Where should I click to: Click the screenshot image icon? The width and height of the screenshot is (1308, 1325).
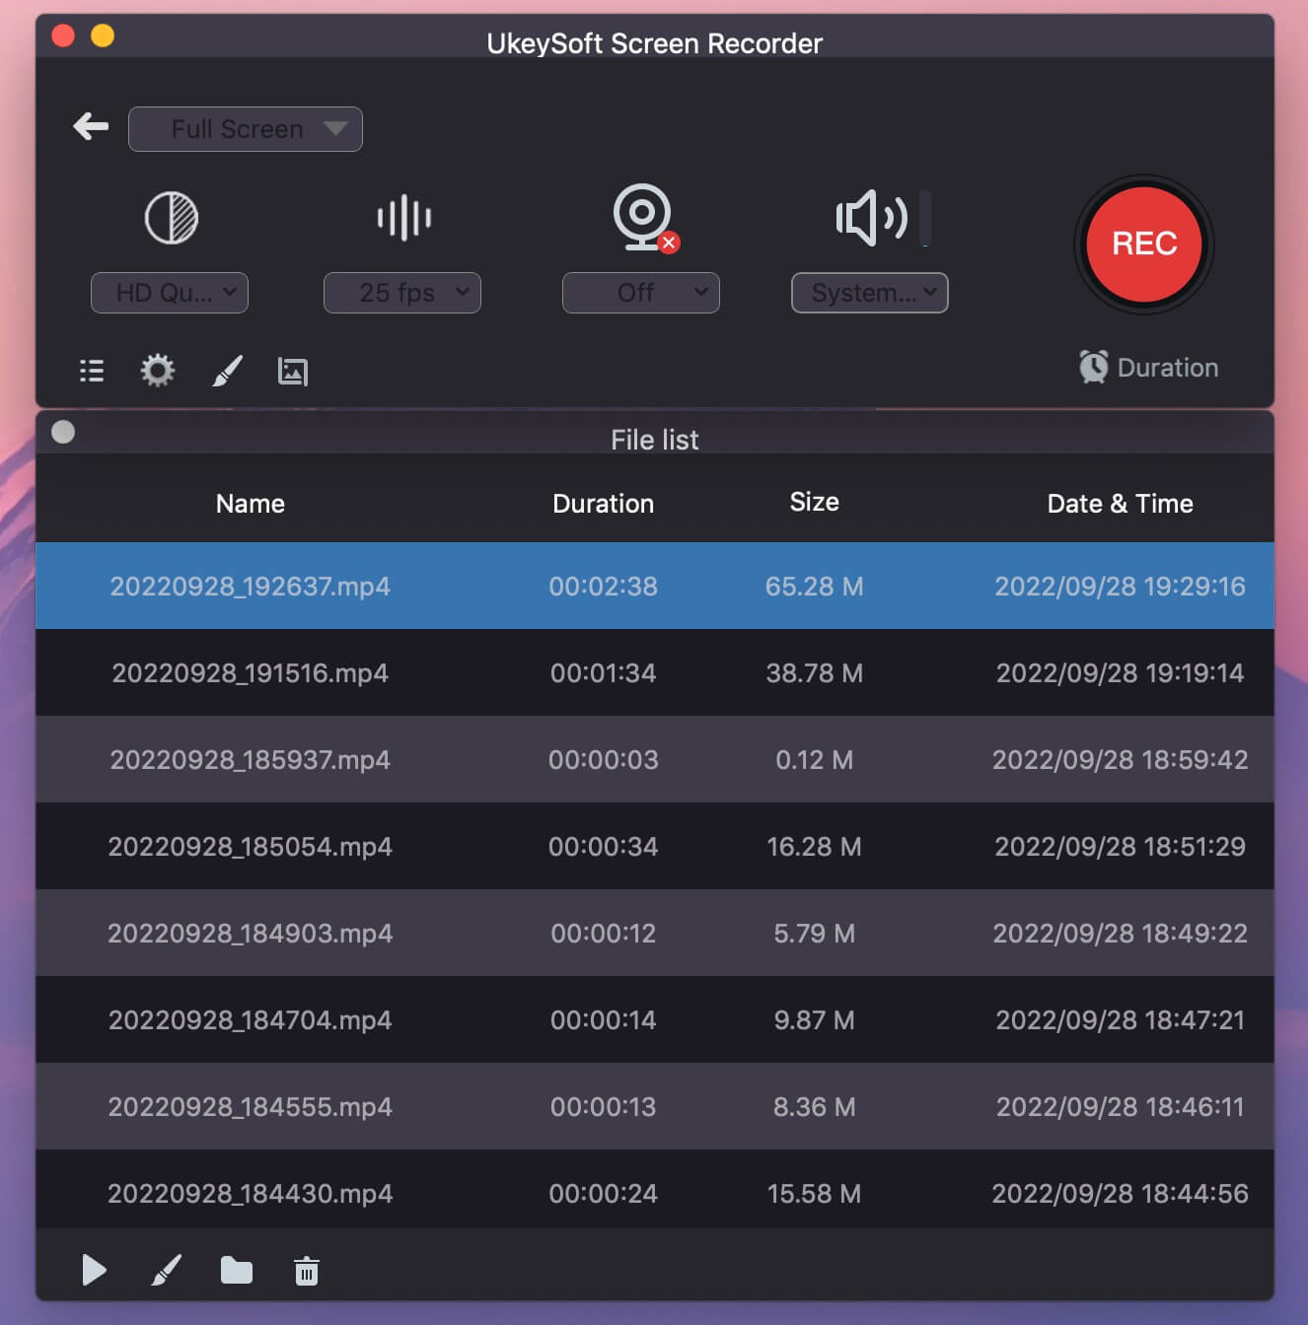tap(293, 372)
